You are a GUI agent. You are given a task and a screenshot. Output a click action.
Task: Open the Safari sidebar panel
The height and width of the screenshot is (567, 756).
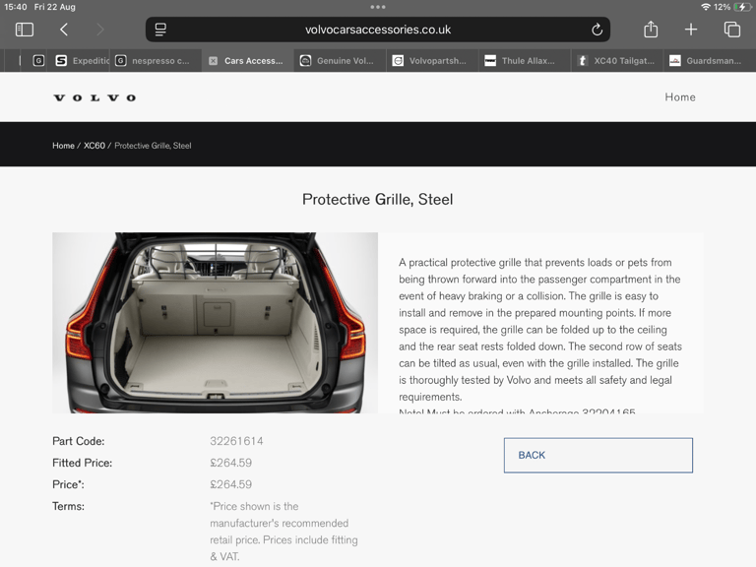[25, 30]
